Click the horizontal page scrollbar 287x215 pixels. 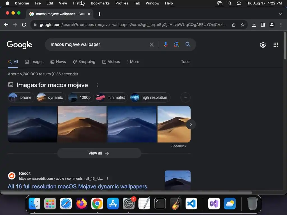pyautogui.click(x=126, y=193)
